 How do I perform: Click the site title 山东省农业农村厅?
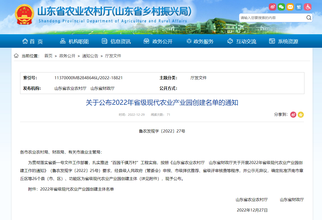click(x=114, y=11)
